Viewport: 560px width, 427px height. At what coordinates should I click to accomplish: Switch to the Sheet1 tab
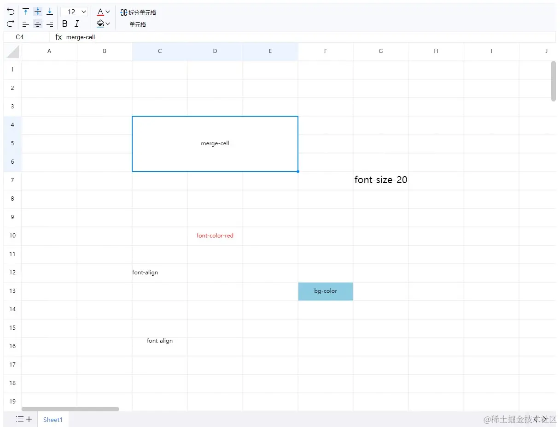point(53,420)
